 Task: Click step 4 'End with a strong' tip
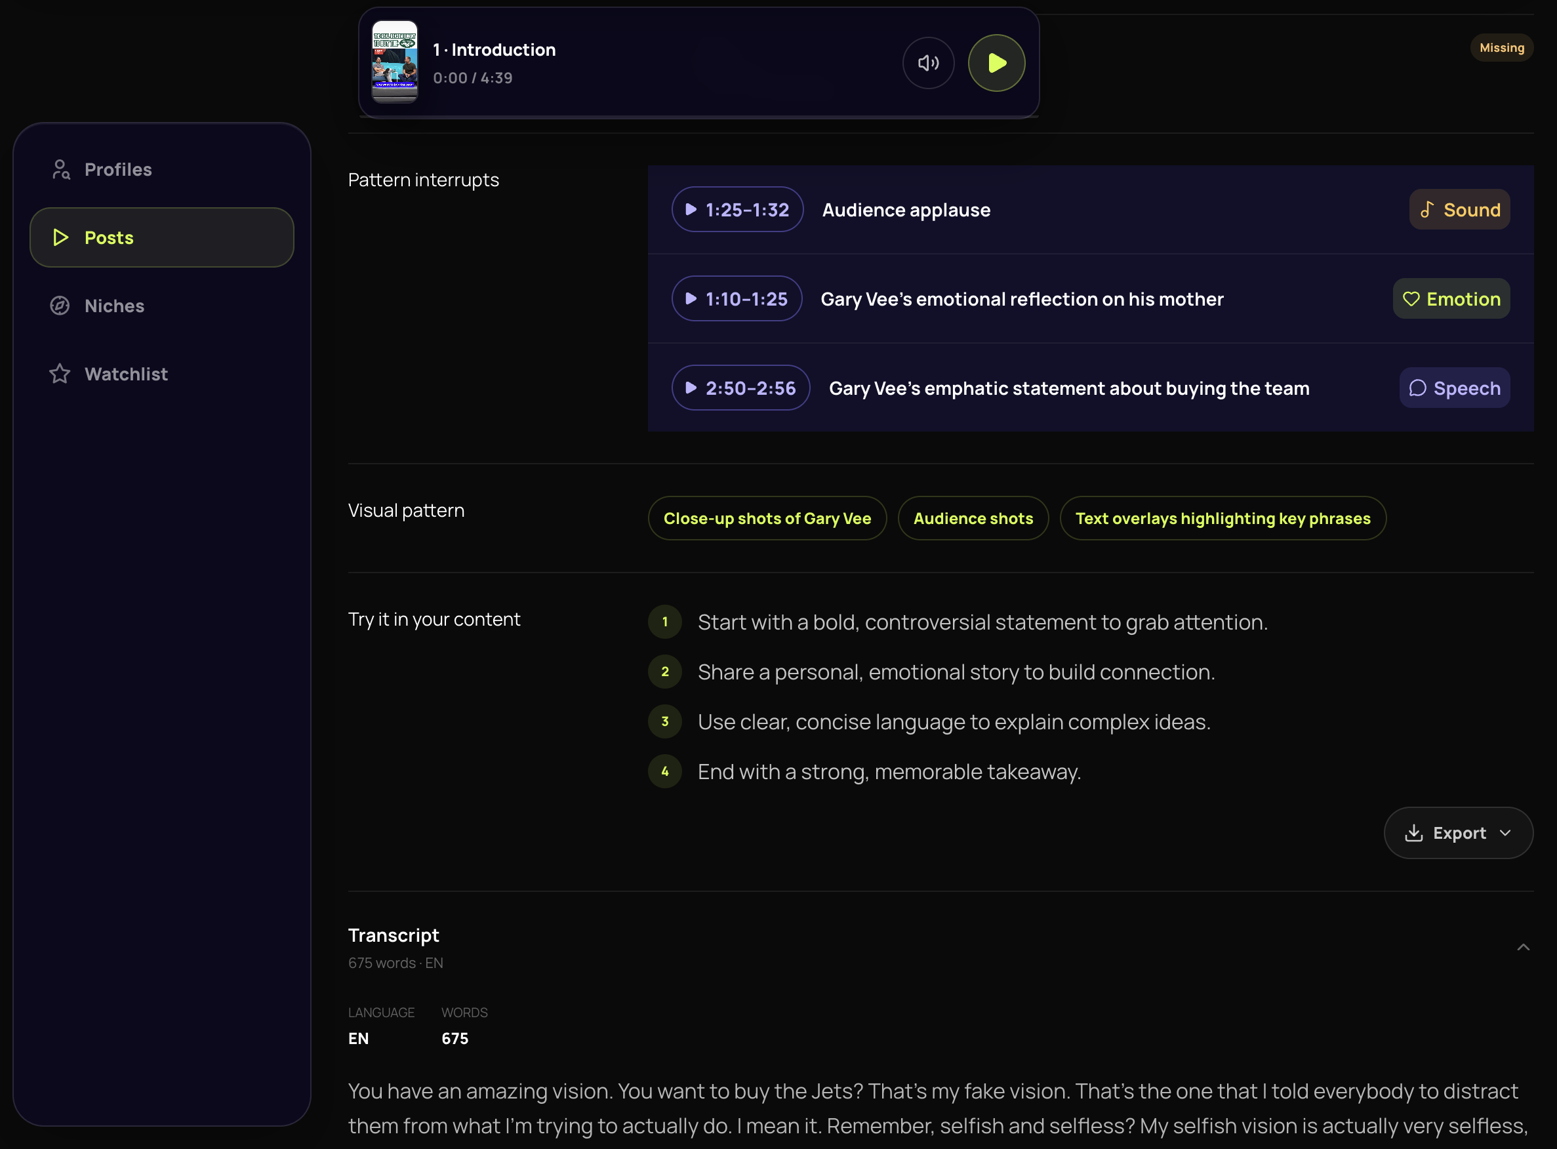tap(889, 771)
